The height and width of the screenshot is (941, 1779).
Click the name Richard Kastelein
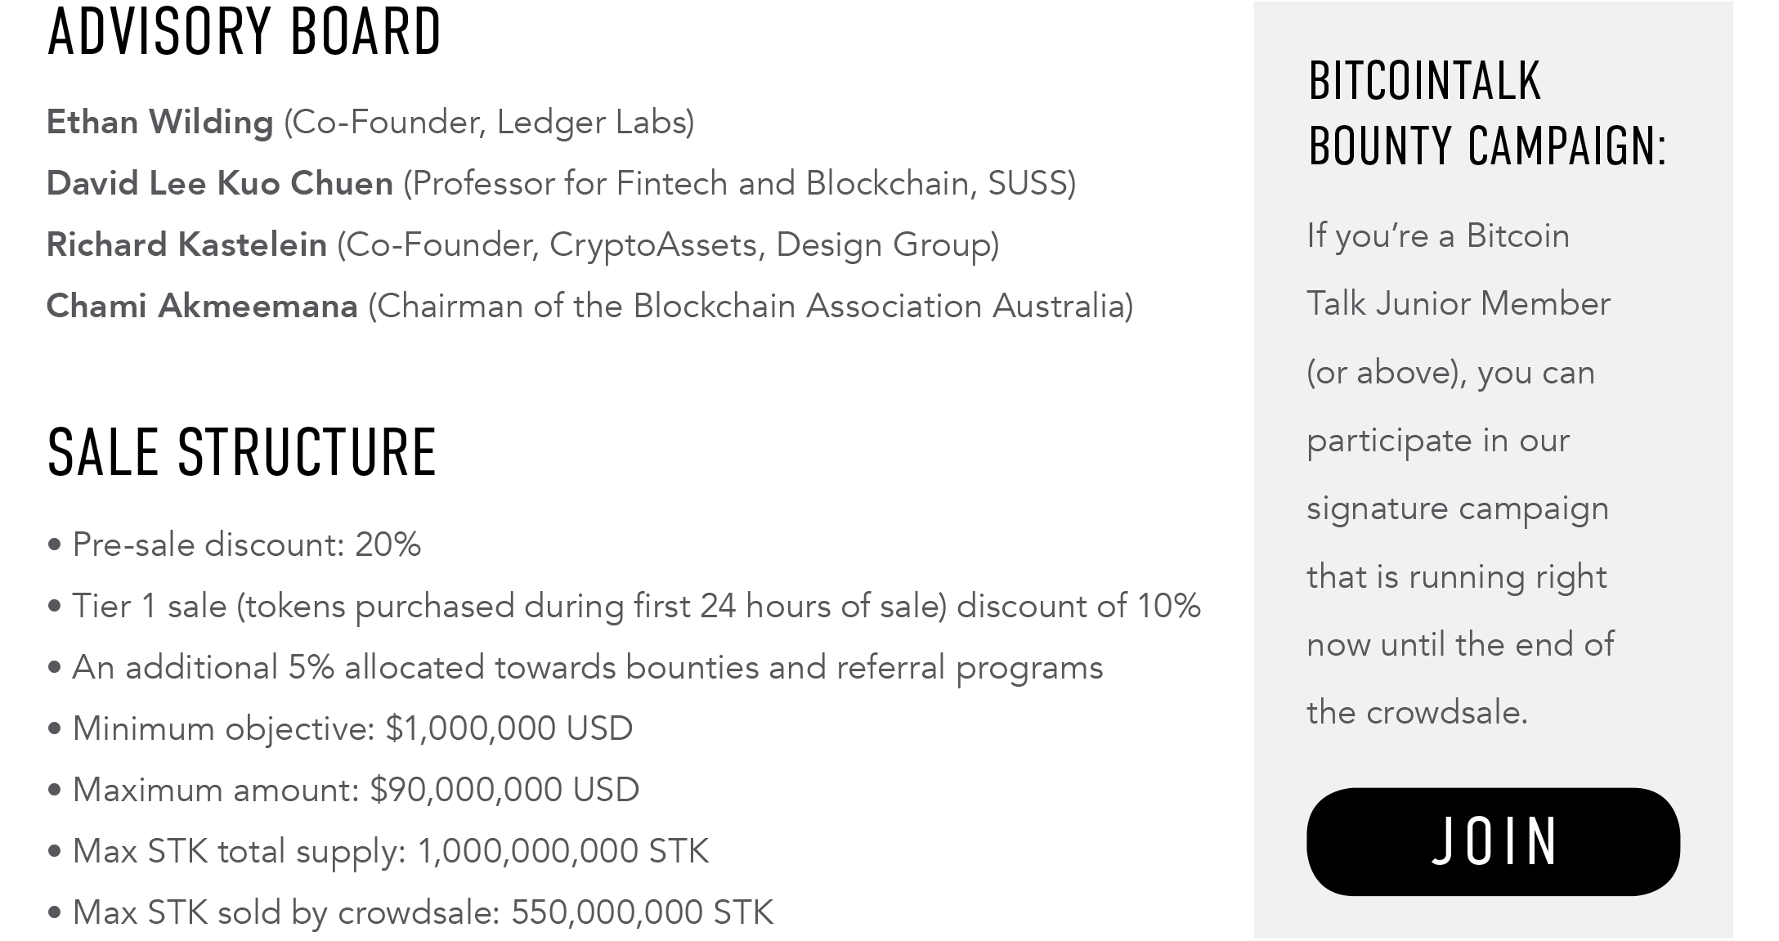(x=186, y=244)
